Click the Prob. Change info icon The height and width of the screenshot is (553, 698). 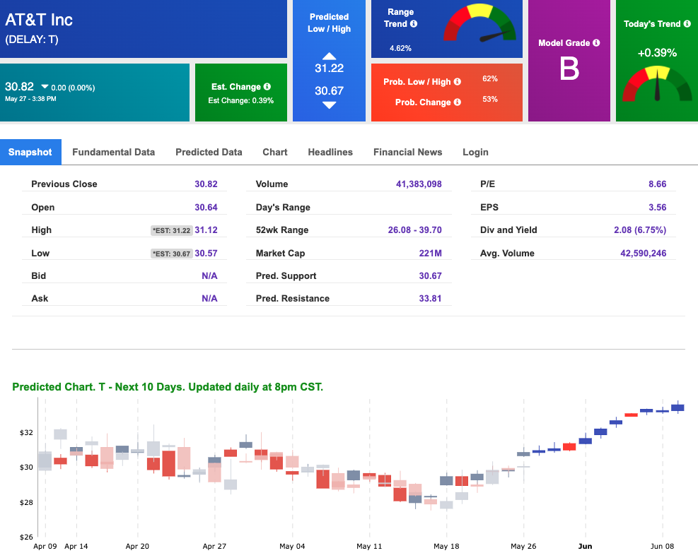coord(457,102)
